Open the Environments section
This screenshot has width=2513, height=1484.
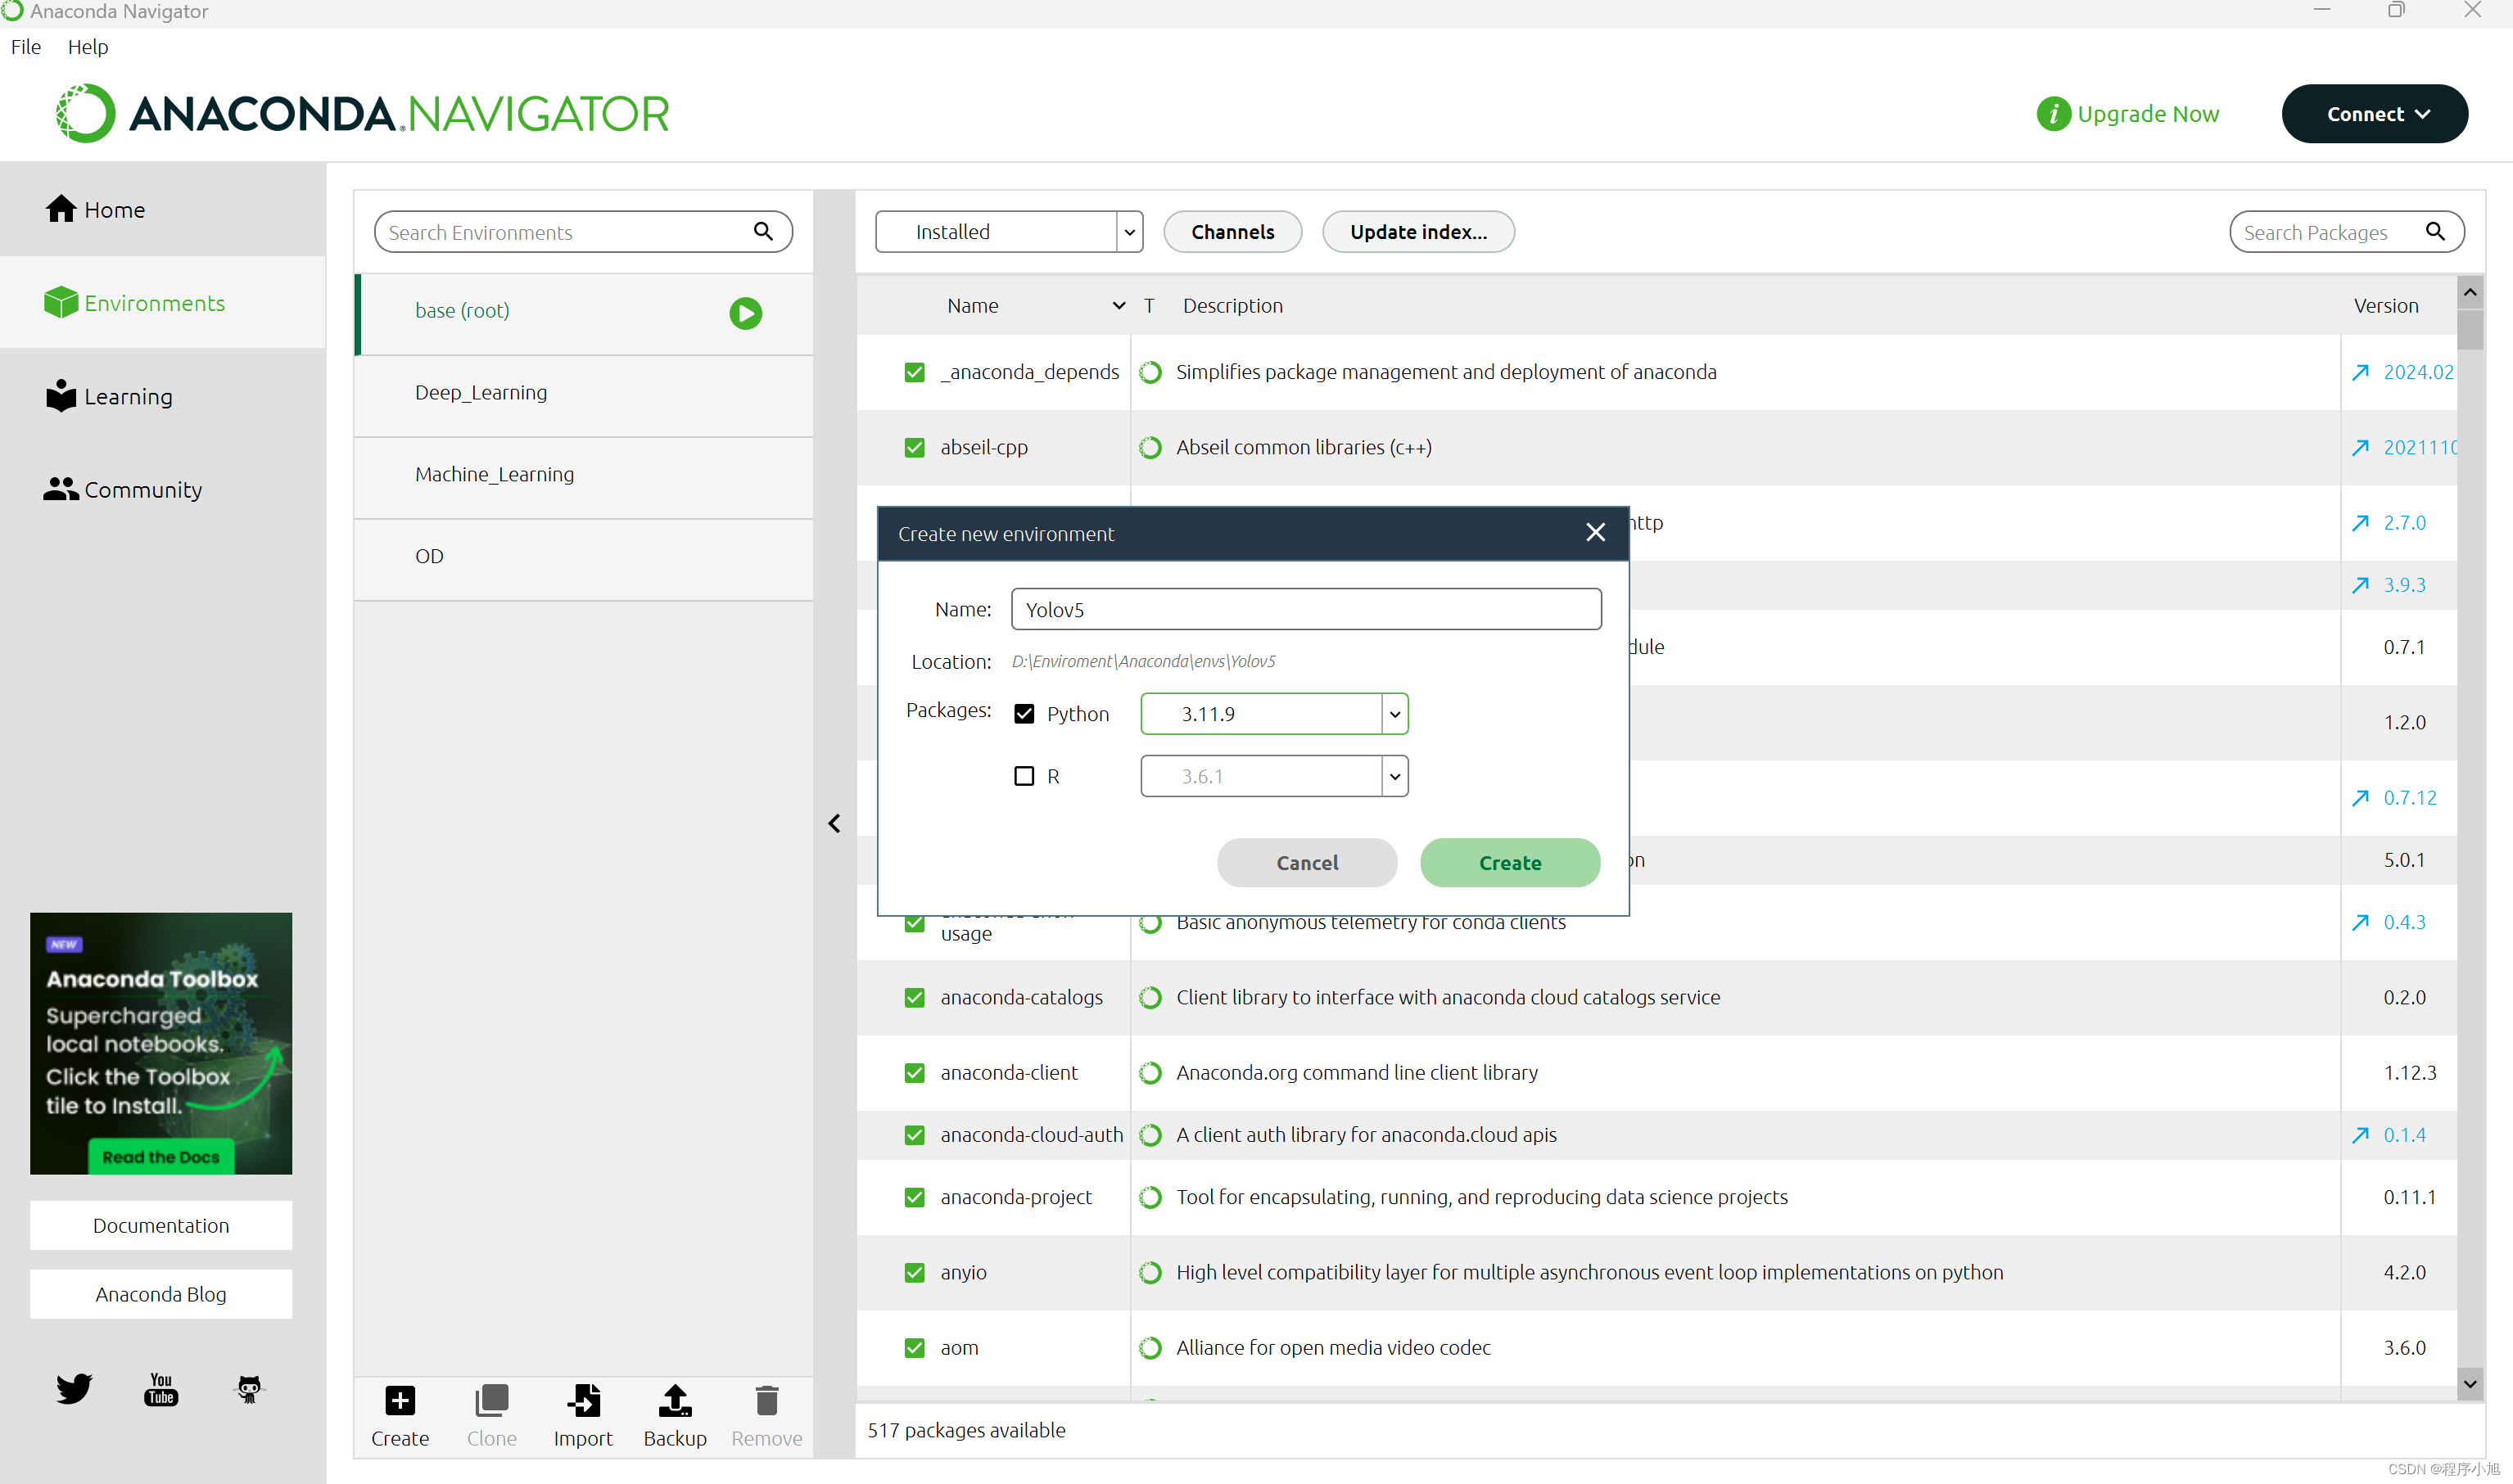(x=162, y=302)
